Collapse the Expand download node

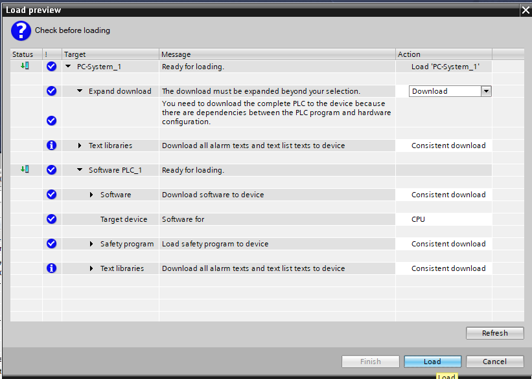coord(80,91)
